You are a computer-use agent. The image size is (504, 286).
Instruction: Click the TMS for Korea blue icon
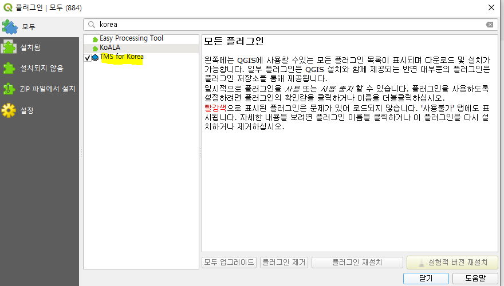coord(95,58)
